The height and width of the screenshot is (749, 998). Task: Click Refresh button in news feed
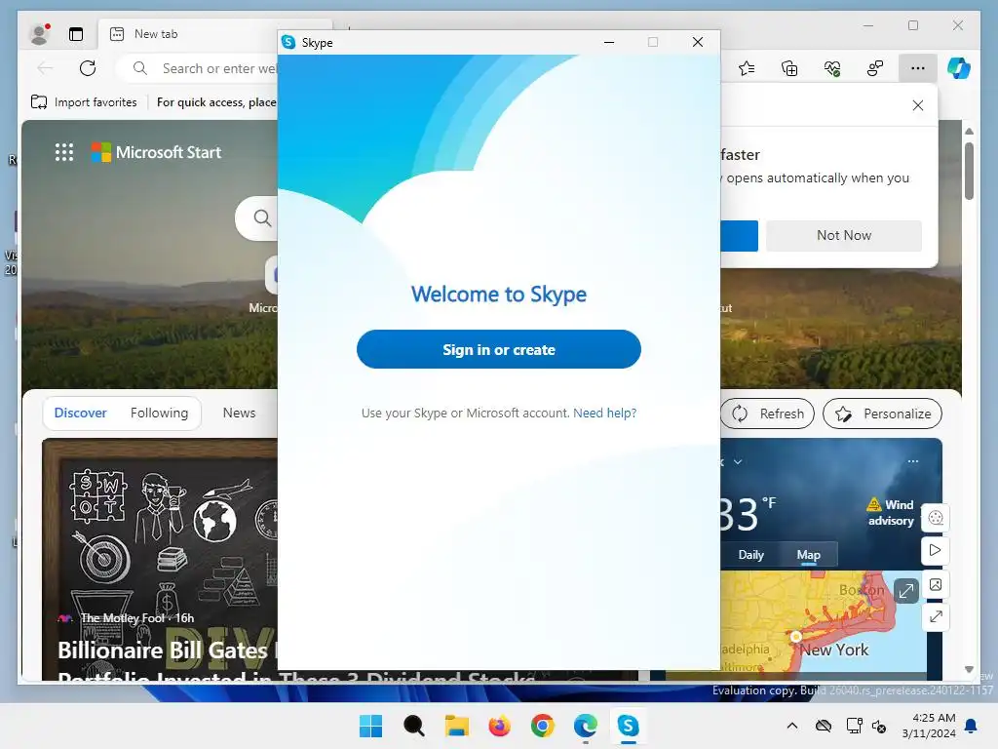768,414
